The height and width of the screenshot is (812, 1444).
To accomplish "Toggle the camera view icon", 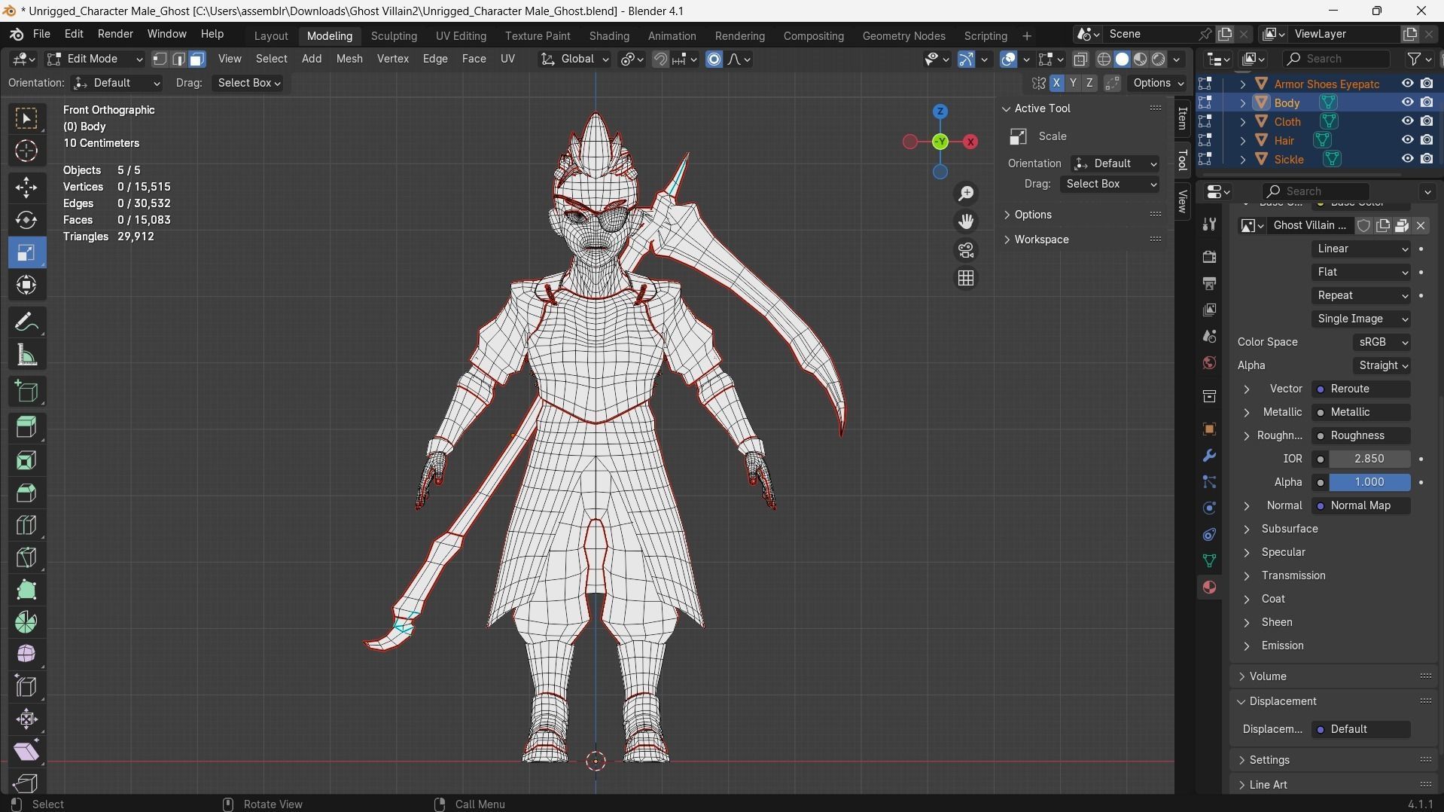I will click(x=966, y=250).
